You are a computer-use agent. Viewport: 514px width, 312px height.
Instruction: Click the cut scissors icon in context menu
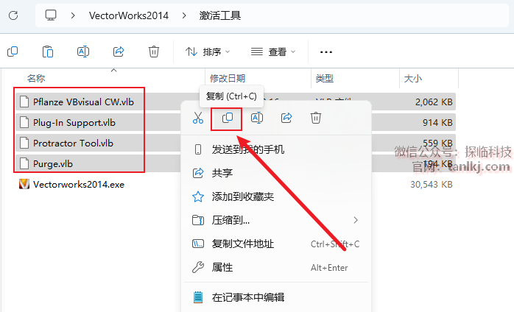pos(198,118)
